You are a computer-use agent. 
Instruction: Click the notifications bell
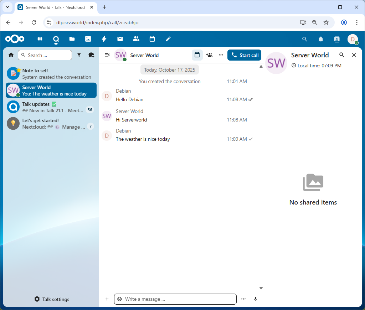click(320, 39)
